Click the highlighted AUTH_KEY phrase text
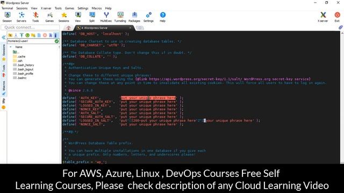The height and width of the screenshot is (193, 344). click(148, 98)
